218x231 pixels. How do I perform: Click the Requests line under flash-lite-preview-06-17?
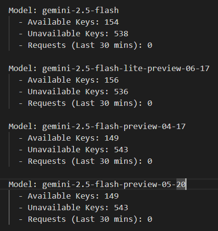[90, 103]
